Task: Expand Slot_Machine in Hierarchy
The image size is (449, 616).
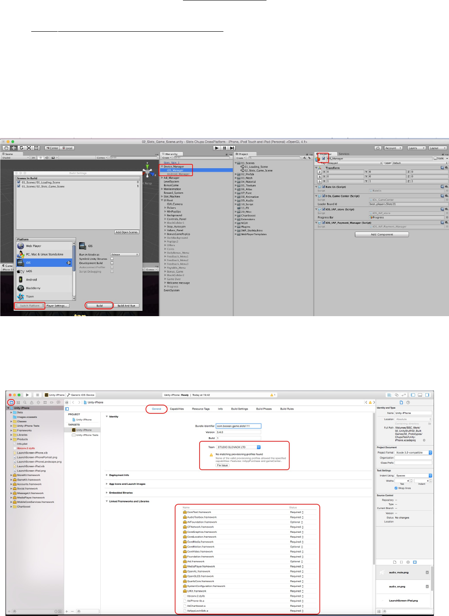Action: (x=162, y=196)
